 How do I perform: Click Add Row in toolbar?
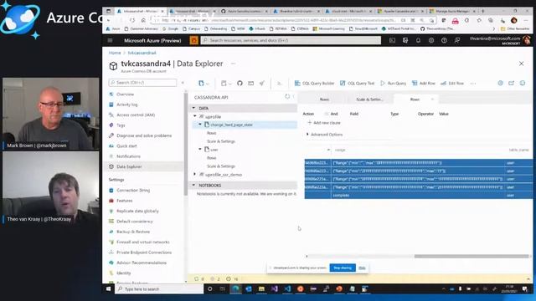point(424,84)
